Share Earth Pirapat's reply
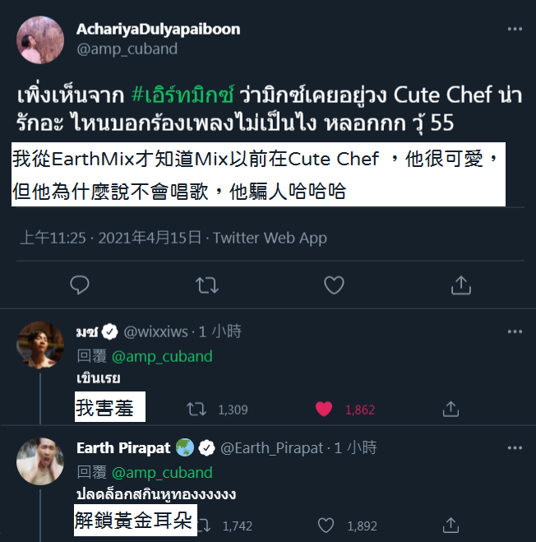 click(x=451, y=525)
